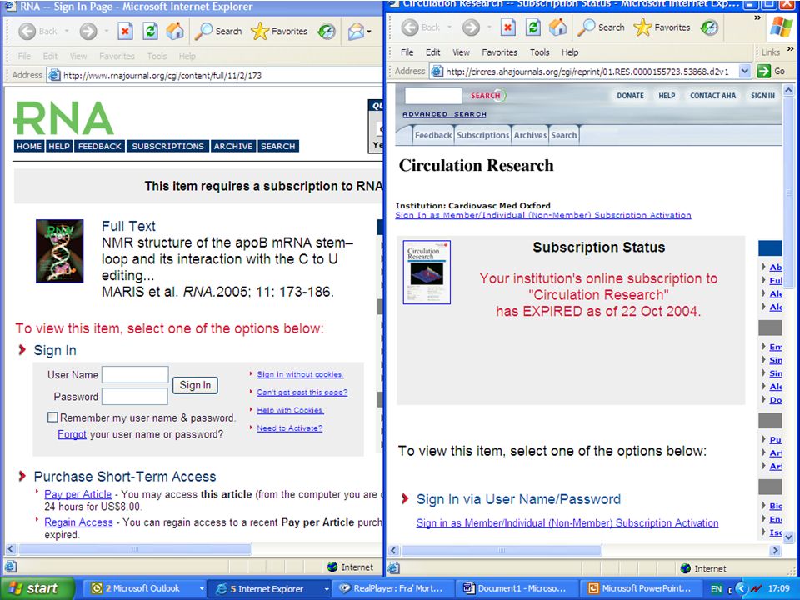Expand toolbar overflow chevron in Circulation Research
The height and width of the screenshot is (600, 800).
coord(757,17)
